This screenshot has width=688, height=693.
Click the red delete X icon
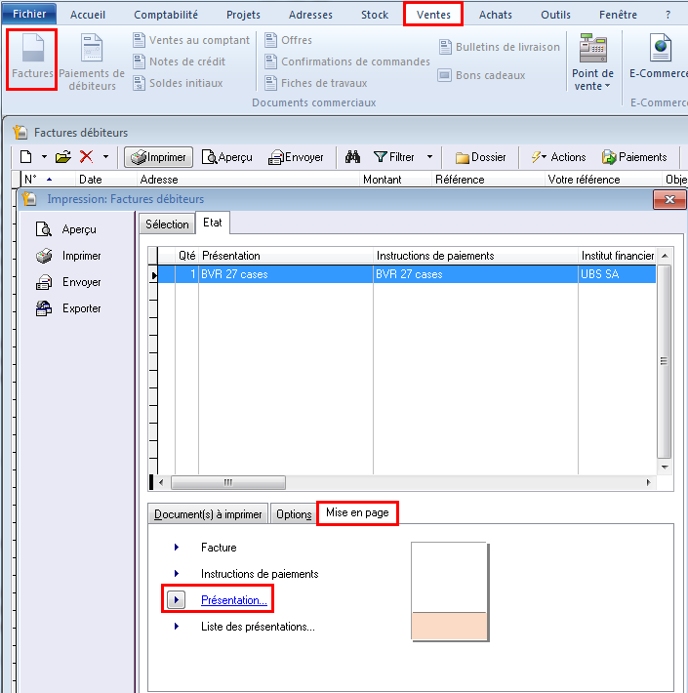pyautogui.click(x=87, y=156)
